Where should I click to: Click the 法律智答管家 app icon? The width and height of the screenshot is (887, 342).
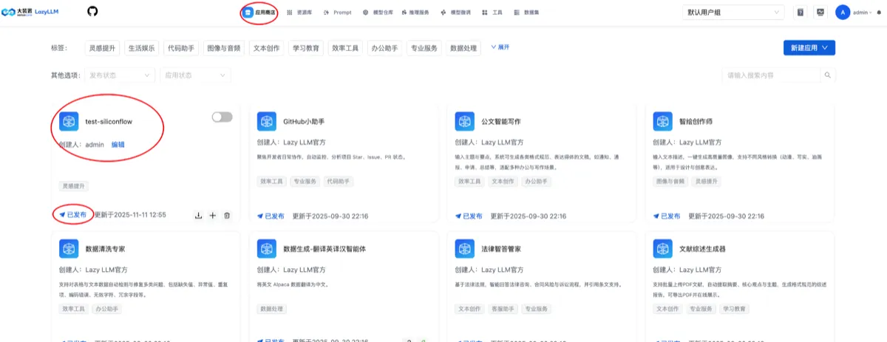(465, 249)
